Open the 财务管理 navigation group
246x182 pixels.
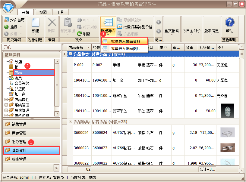pyautogui.click(x=31, y=142)
